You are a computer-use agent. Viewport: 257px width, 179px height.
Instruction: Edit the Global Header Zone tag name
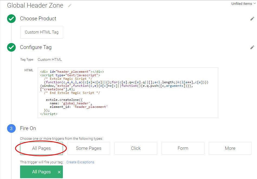[70, 6]
